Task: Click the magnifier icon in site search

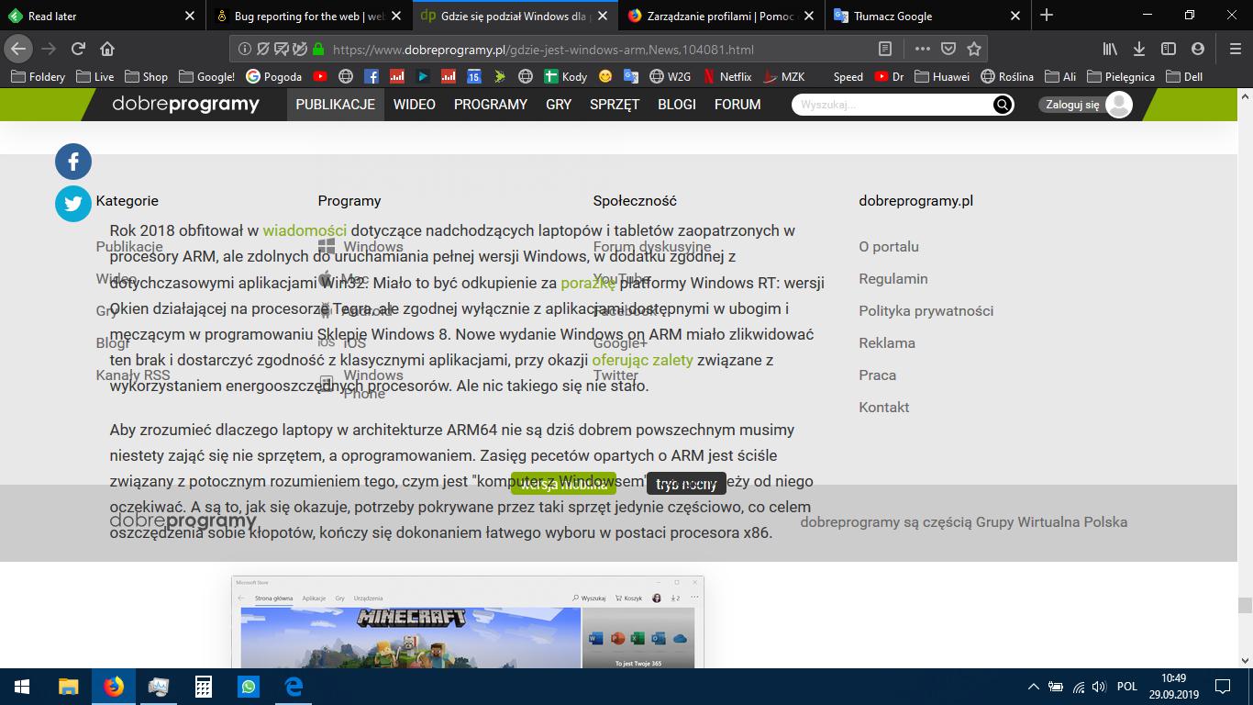Action: pos(1003,105)
